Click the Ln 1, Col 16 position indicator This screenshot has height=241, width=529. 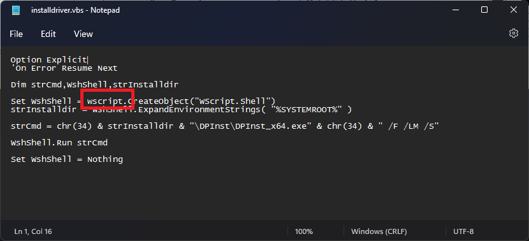point(33,231)
